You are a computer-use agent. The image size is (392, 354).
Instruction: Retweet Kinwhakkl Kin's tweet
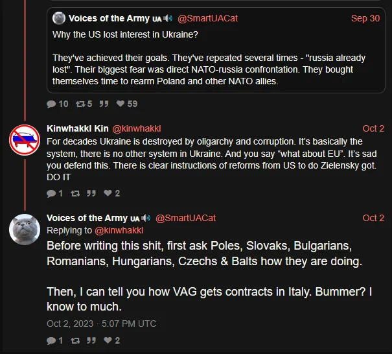(x=75, y=193)
